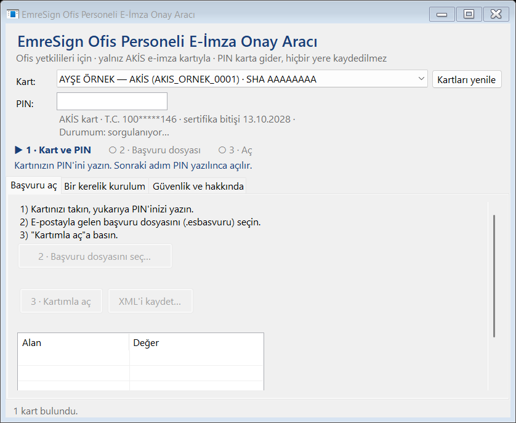Focus the PIN input field
Image resolution: width=516 pixels, height=423 pixels.
[112, 102]
